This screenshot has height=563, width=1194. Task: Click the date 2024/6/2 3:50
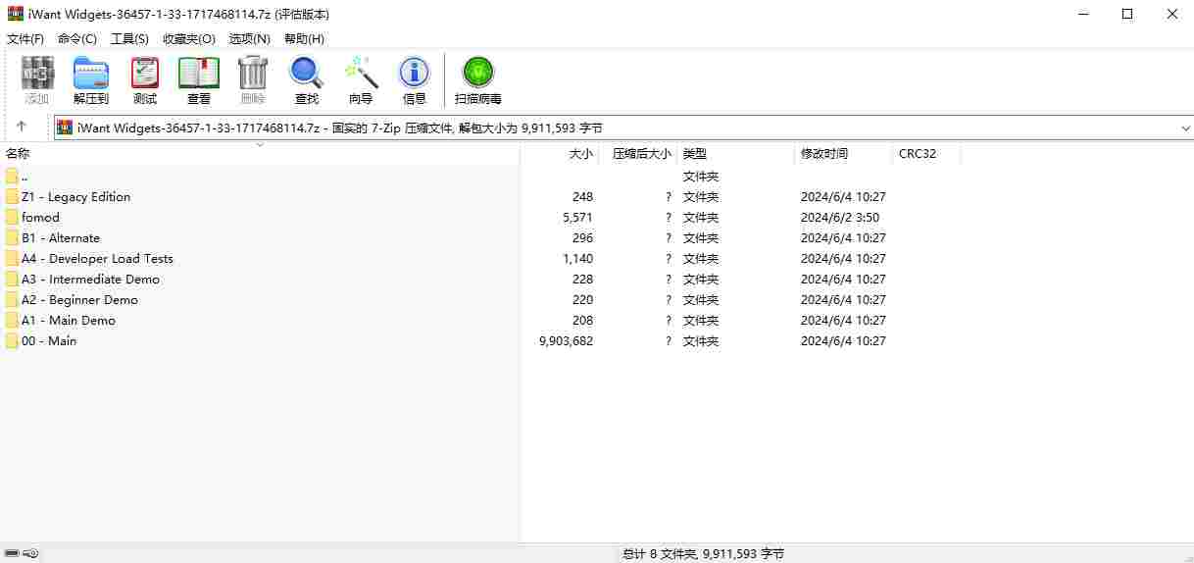[x=840, y=218]
